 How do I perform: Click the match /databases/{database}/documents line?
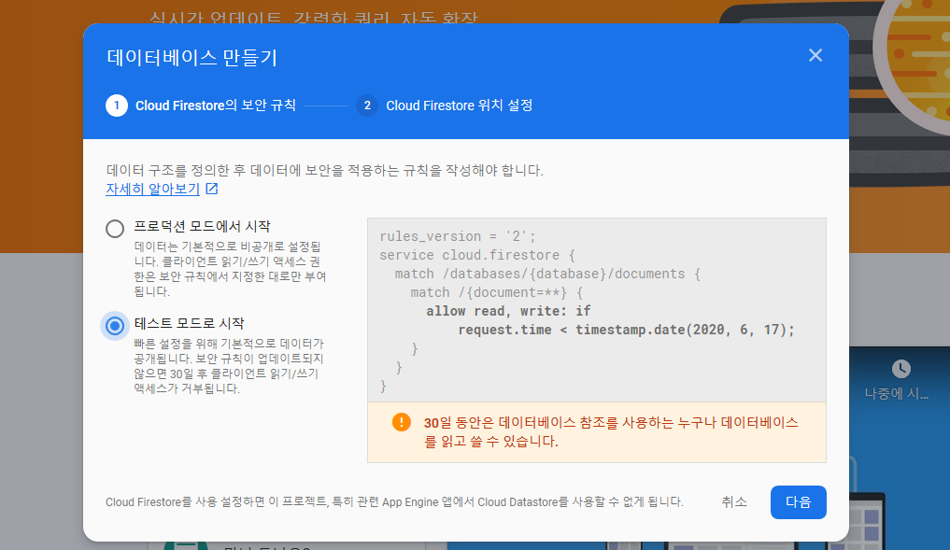coord(547,274)
